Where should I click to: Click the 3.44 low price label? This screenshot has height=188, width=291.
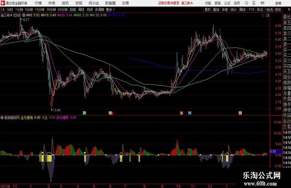pos(57,110)
